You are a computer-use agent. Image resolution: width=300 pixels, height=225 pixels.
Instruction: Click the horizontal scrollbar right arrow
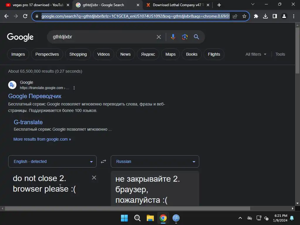(293, 208)
